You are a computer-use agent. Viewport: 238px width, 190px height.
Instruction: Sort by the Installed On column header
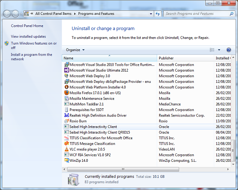pyautogui.click(x=223, y=58)
